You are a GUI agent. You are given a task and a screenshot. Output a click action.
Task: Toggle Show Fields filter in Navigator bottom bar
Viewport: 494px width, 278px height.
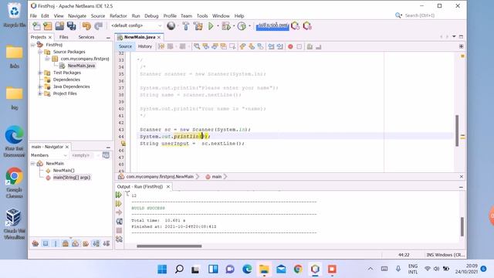[x=46, y=243]
